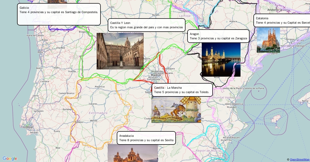Open the Zaragoza basilica night photo
Screen dimensions: 310x162
coord(221,60)
